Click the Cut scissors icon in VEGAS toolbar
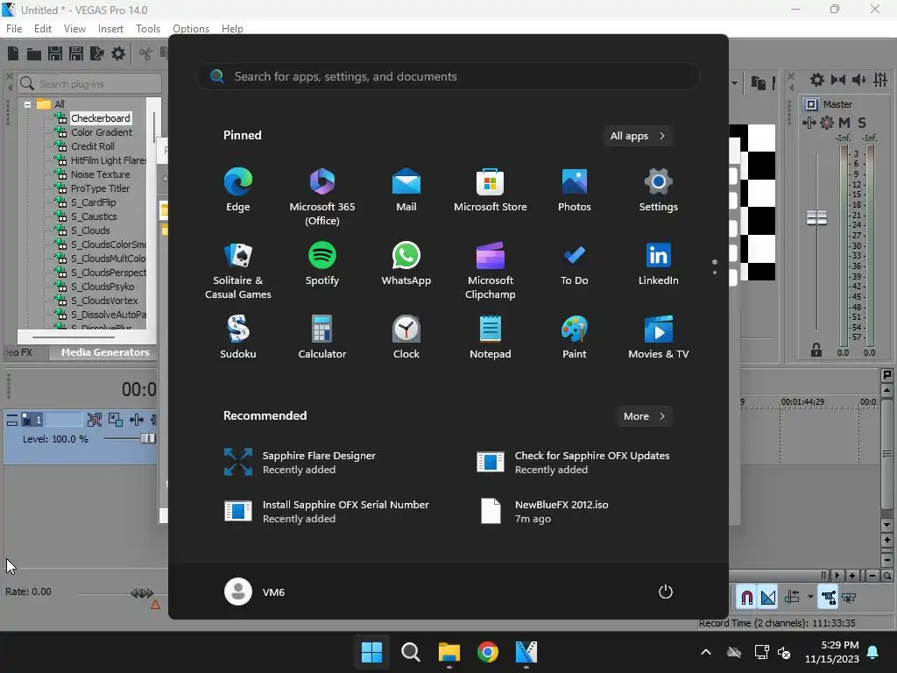Screen dimensions: 897x673 click(x=146, y=53)
